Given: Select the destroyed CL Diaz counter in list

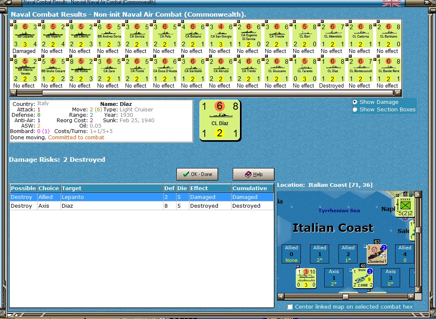Looking at the screenshot, I should pyautogui.click(x=333, y=70).
